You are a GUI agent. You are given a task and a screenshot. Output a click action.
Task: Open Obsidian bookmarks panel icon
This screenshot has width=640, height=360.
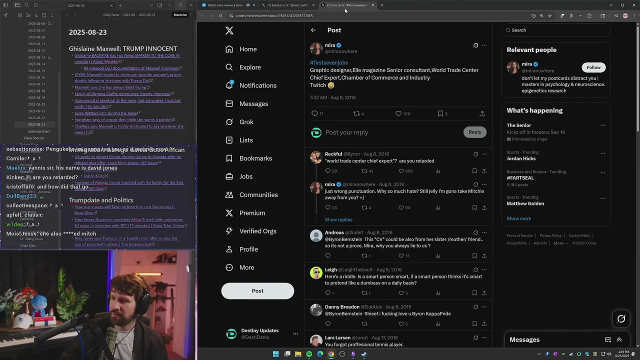pyautogui.click(x=35, y=5)
